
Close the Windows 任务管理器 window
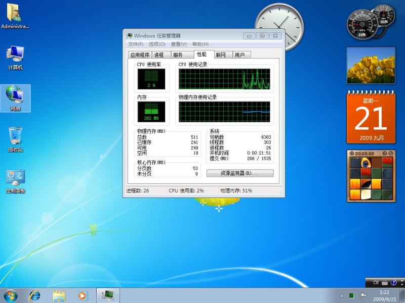point(275,36)
